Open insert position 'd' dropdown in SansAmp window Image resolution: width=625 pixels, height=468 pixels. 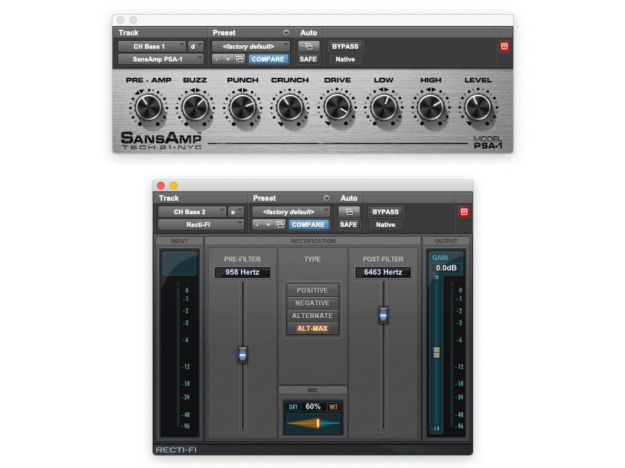(196, 46)
